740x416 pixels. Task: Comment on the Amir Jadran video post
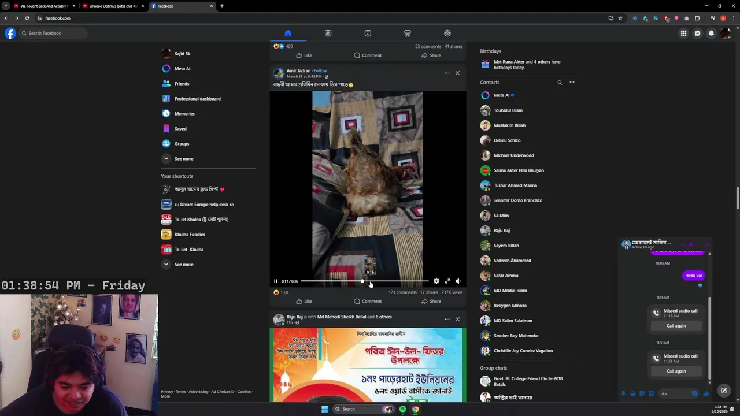click(368, 301)
